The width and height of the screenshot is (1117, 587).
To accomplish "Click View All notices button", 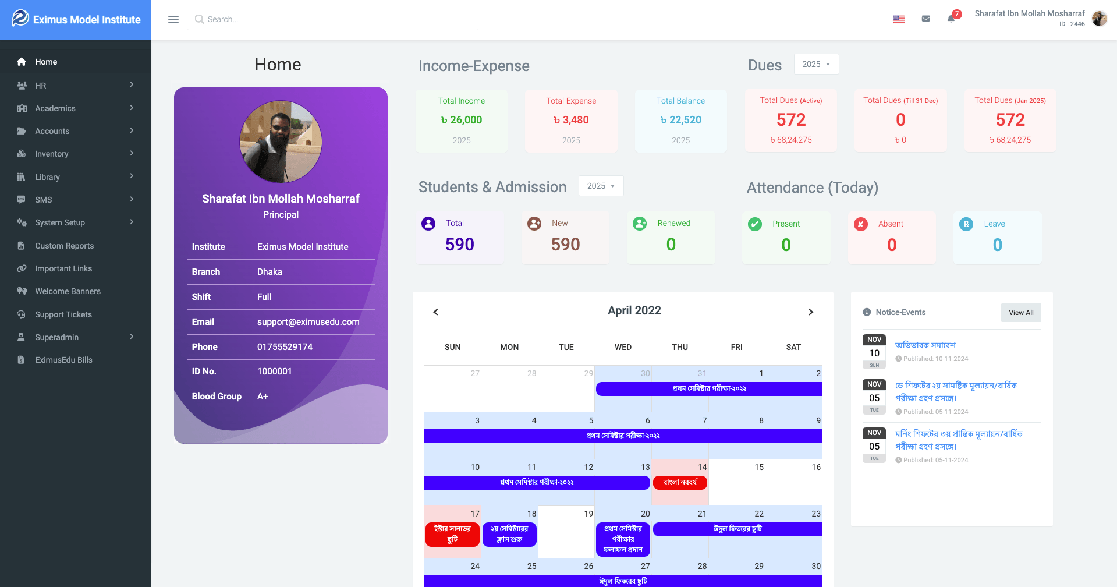I will (x=1020, y=313).
